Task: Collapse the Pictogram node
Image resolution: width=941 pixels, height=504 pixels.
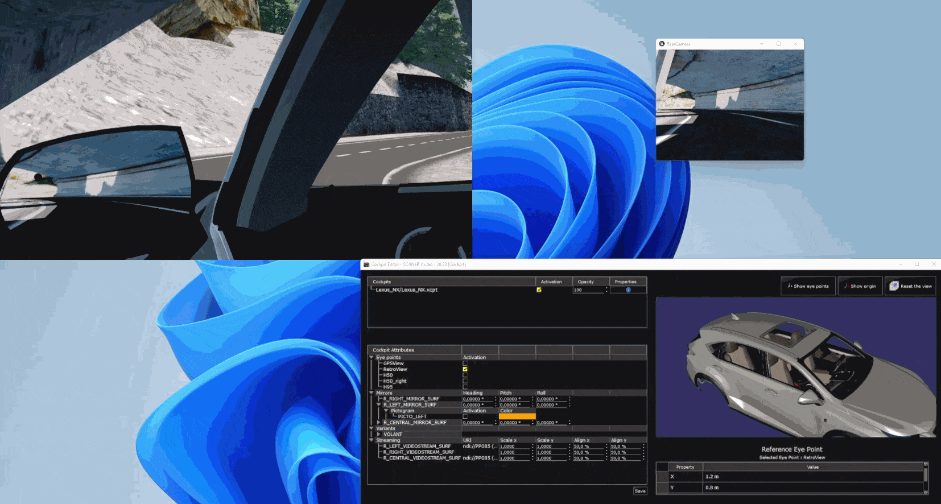Action: point(386,411)
